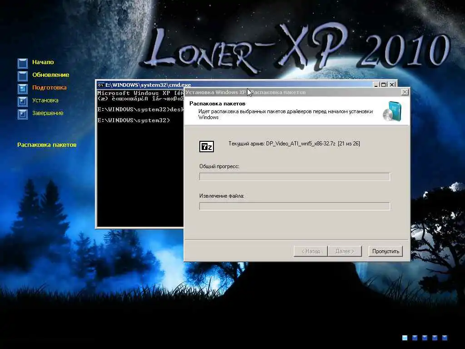This screenshot has width=465, height=349.
Task: Maximize the cmd.exe window
Action: point(383,85)
